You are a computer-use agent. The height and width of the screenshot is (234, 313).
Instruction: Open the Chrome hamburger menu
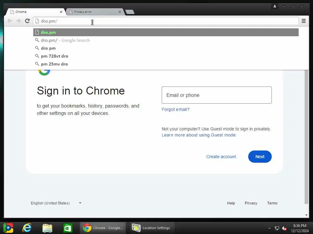pyautogui.click(x=304, y=21)
